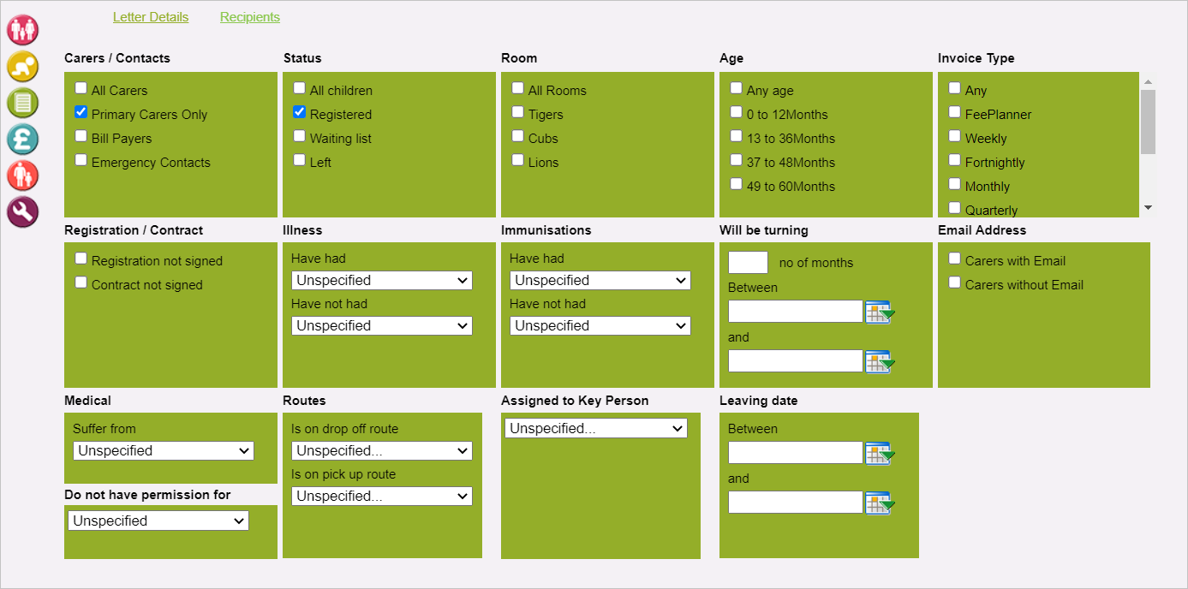Open the yellow crawling baby icon
Image resolution: width=1188 pixels, height=589 pixels.
(23, 67)
